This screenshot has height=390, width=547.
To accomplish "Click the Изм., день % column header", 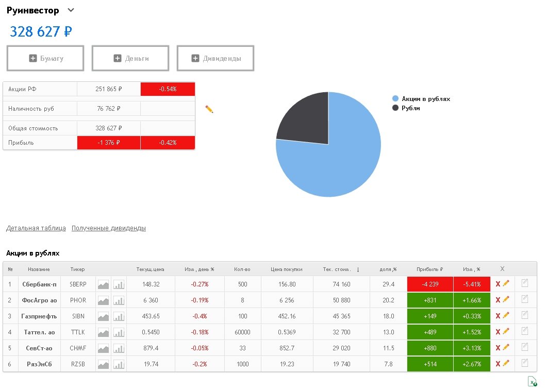I will pos(199,269).
